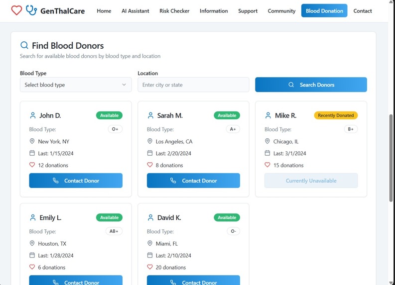Navigate to the Information section
395x285 pixels.
214,11
